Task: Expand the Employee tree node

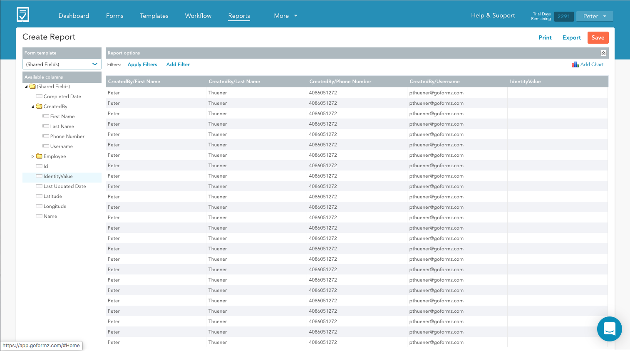Action: 32,156
